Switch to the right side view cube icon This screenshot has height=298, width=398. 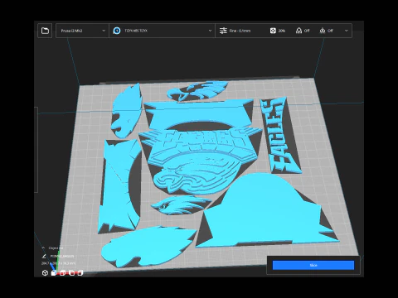pyautogui.click(x=80, y=273)
